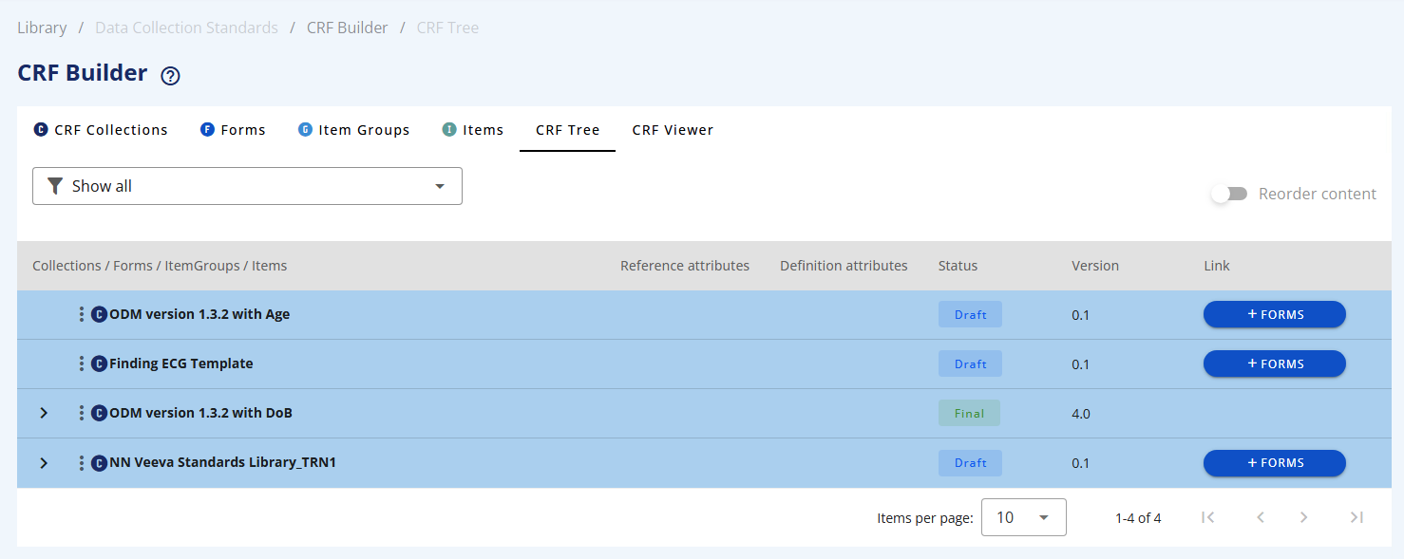This screenshot has height=559, width=1404.
Task: Expand the NN Veeva Standards Library_TRN1 row
Action: tap(43, 462)
